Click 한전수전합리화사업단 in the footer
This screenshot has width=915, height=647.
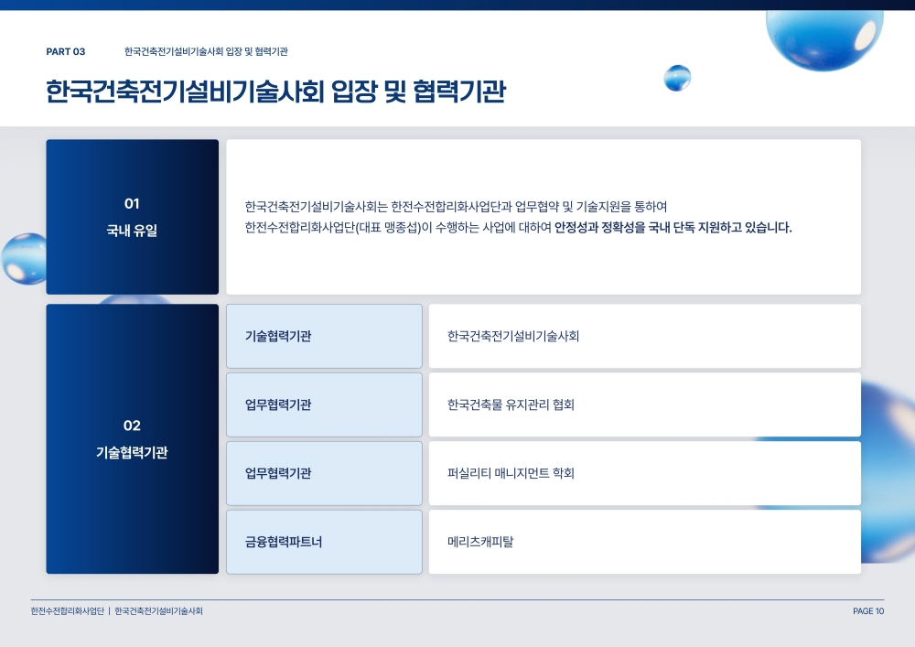(x=67, y=611)
